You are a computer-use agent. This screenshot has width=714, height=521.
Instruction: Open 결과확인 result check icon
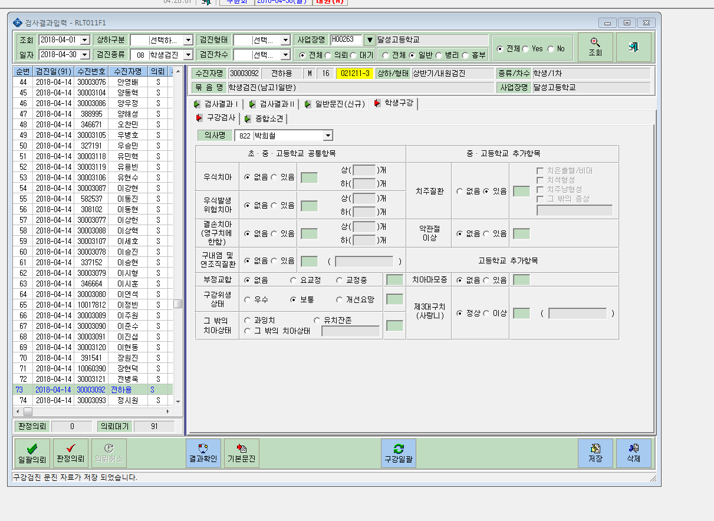(203, 453)
